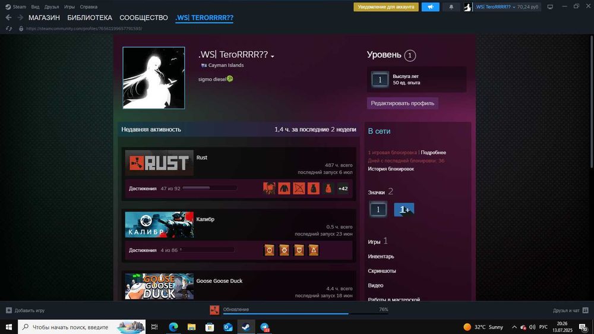Image resolution: width=594 pixels, height=334 pixels.
Task: Open Подробнее link about game ban
Action: tap(434, 152)
